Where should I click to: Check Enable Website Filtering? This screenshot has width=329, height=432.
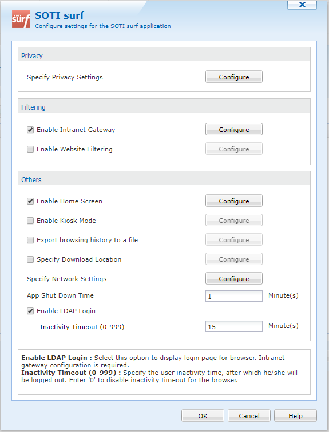tap(30, 149)
